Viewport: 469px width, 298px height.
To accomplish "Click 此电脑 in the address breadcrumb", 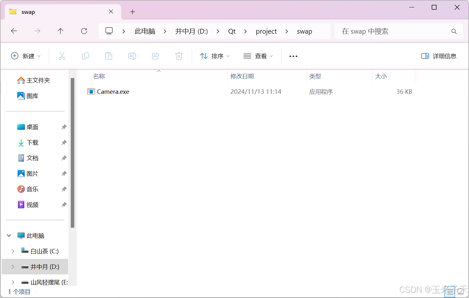I will point(145,31).
